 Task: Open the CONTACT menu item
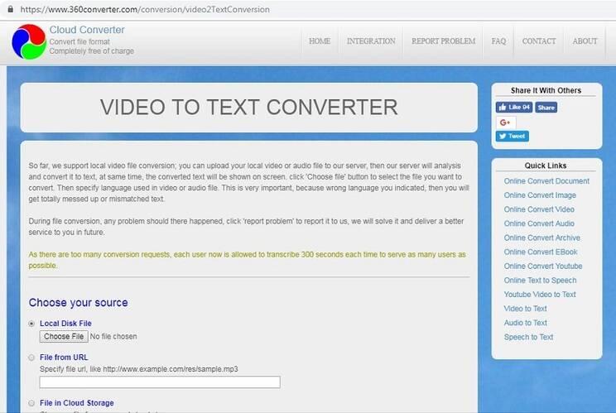click(539, 41)
